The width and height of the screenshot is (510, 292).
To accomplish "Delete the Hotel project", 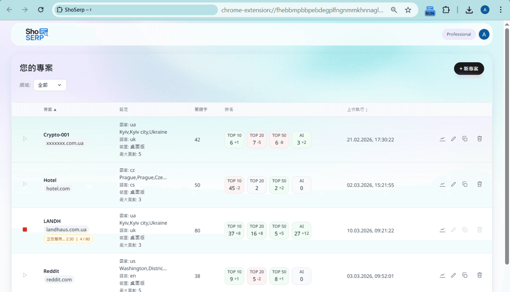I will pos(479,184).
